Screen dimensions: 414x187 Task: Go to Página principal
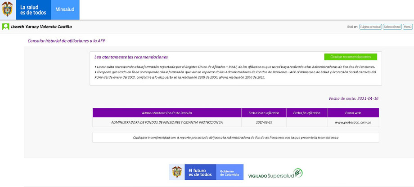[x=371, y=27]
